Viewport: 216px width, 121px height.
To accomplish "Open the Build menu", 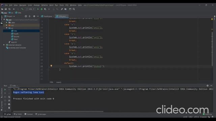I will (51, 5).
